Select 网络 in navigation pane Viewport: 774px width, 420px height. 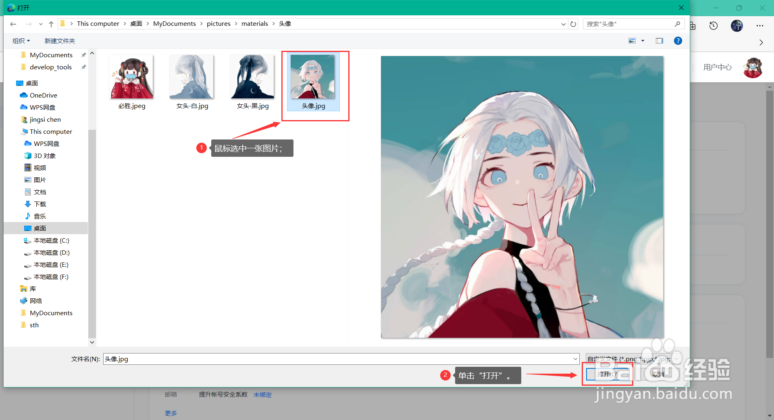(35, 301)
